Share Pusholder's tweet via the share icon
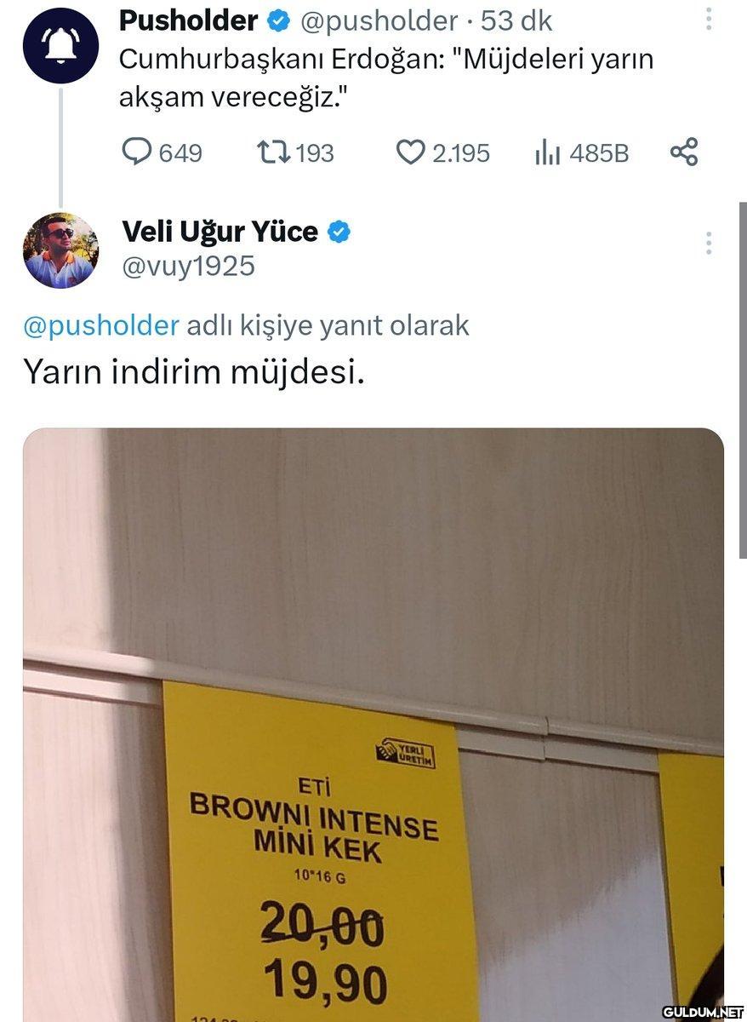 684,152
